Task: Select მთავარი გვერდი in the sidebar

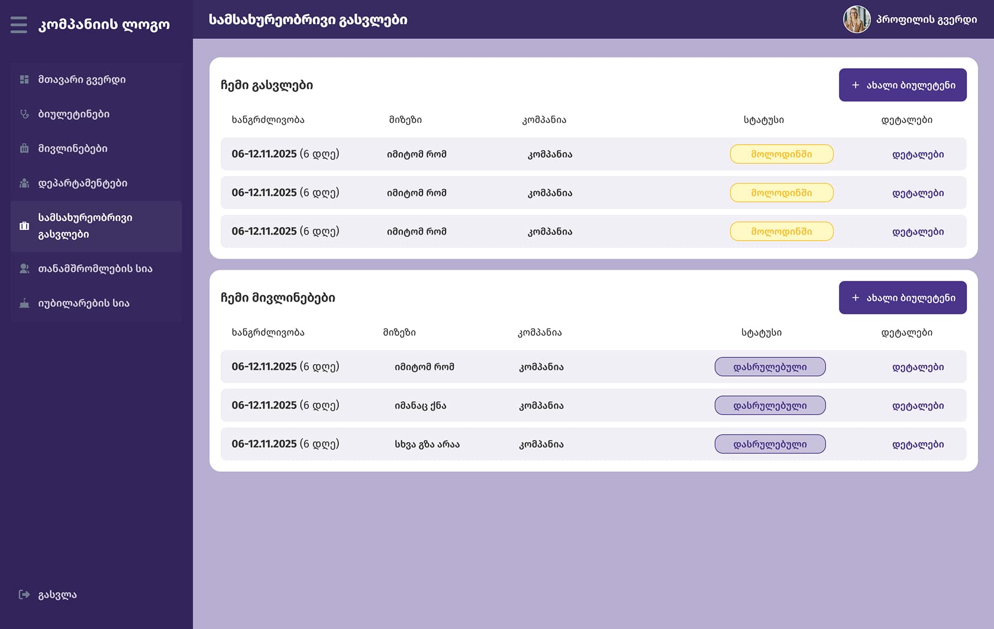Action: 82,80
